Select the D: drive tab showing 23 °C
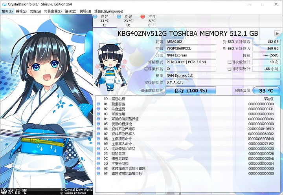 point(128,21)
